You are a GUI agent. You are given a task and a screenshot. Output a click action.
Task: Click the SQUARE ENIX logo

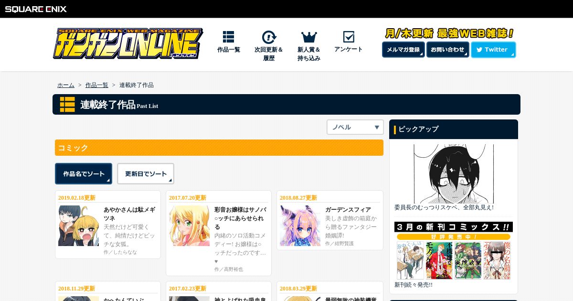36,9
